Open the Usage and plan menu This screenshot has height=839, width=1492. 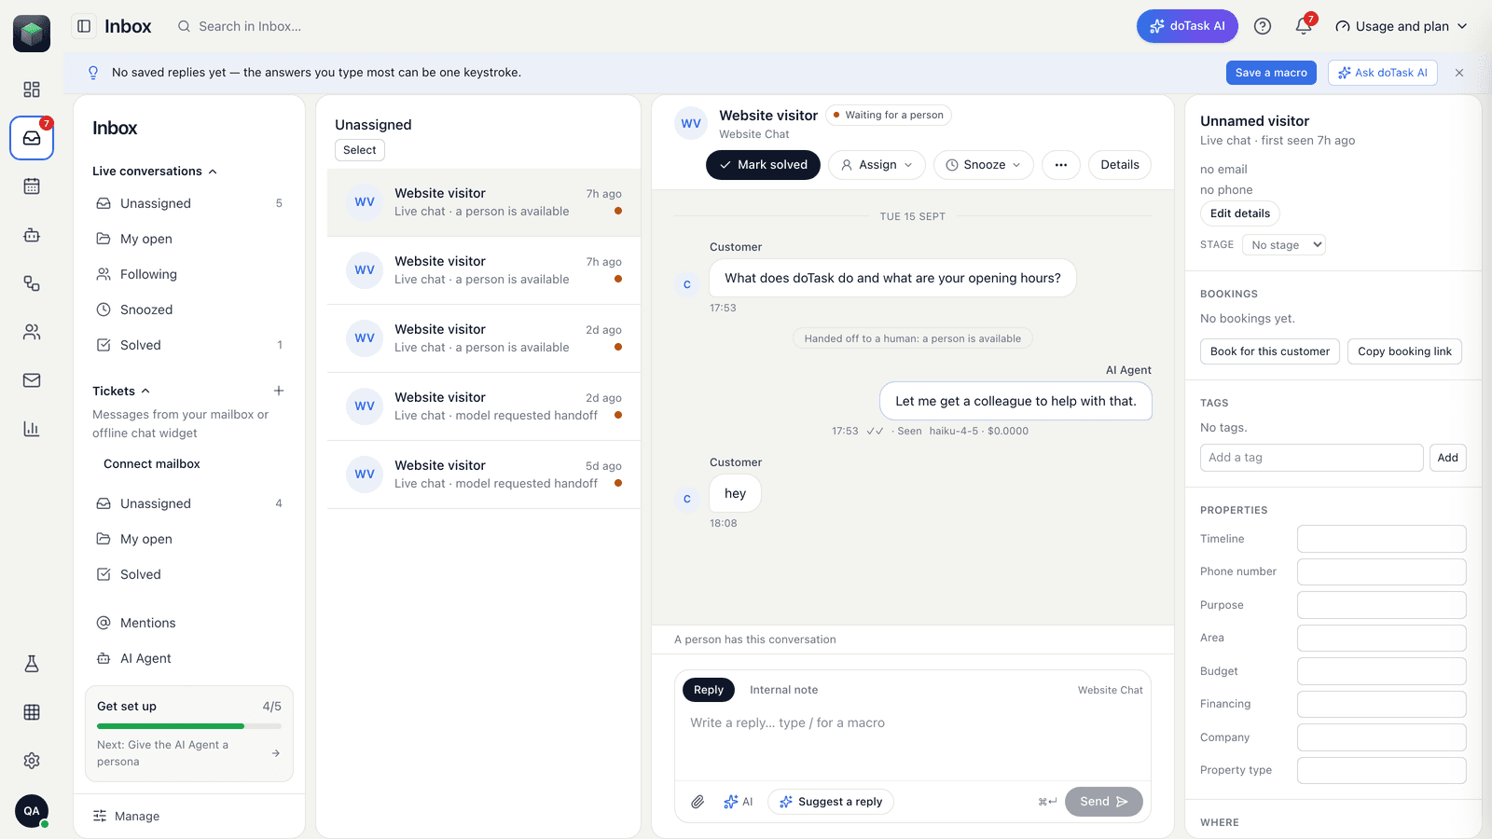[x=1402, y=26]
